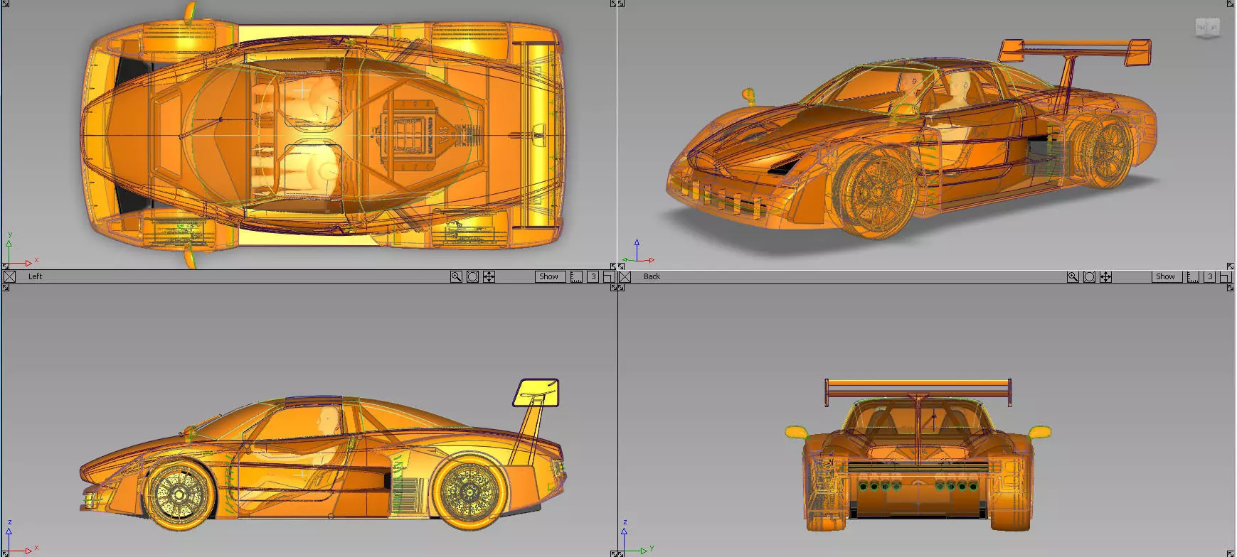The image size is (1237, 557).
Task: Click the look-at icon in the Back viewport bar
Action: (x=1089, y=277)
